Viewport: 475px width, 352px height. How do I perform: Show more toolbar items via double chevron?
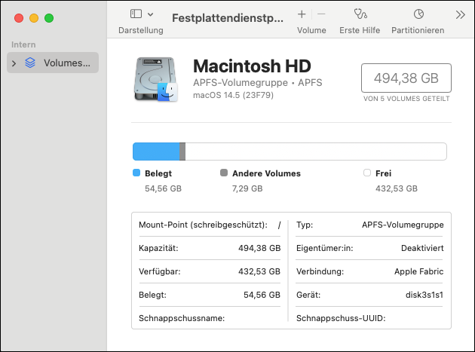click(x=460, y=14)
